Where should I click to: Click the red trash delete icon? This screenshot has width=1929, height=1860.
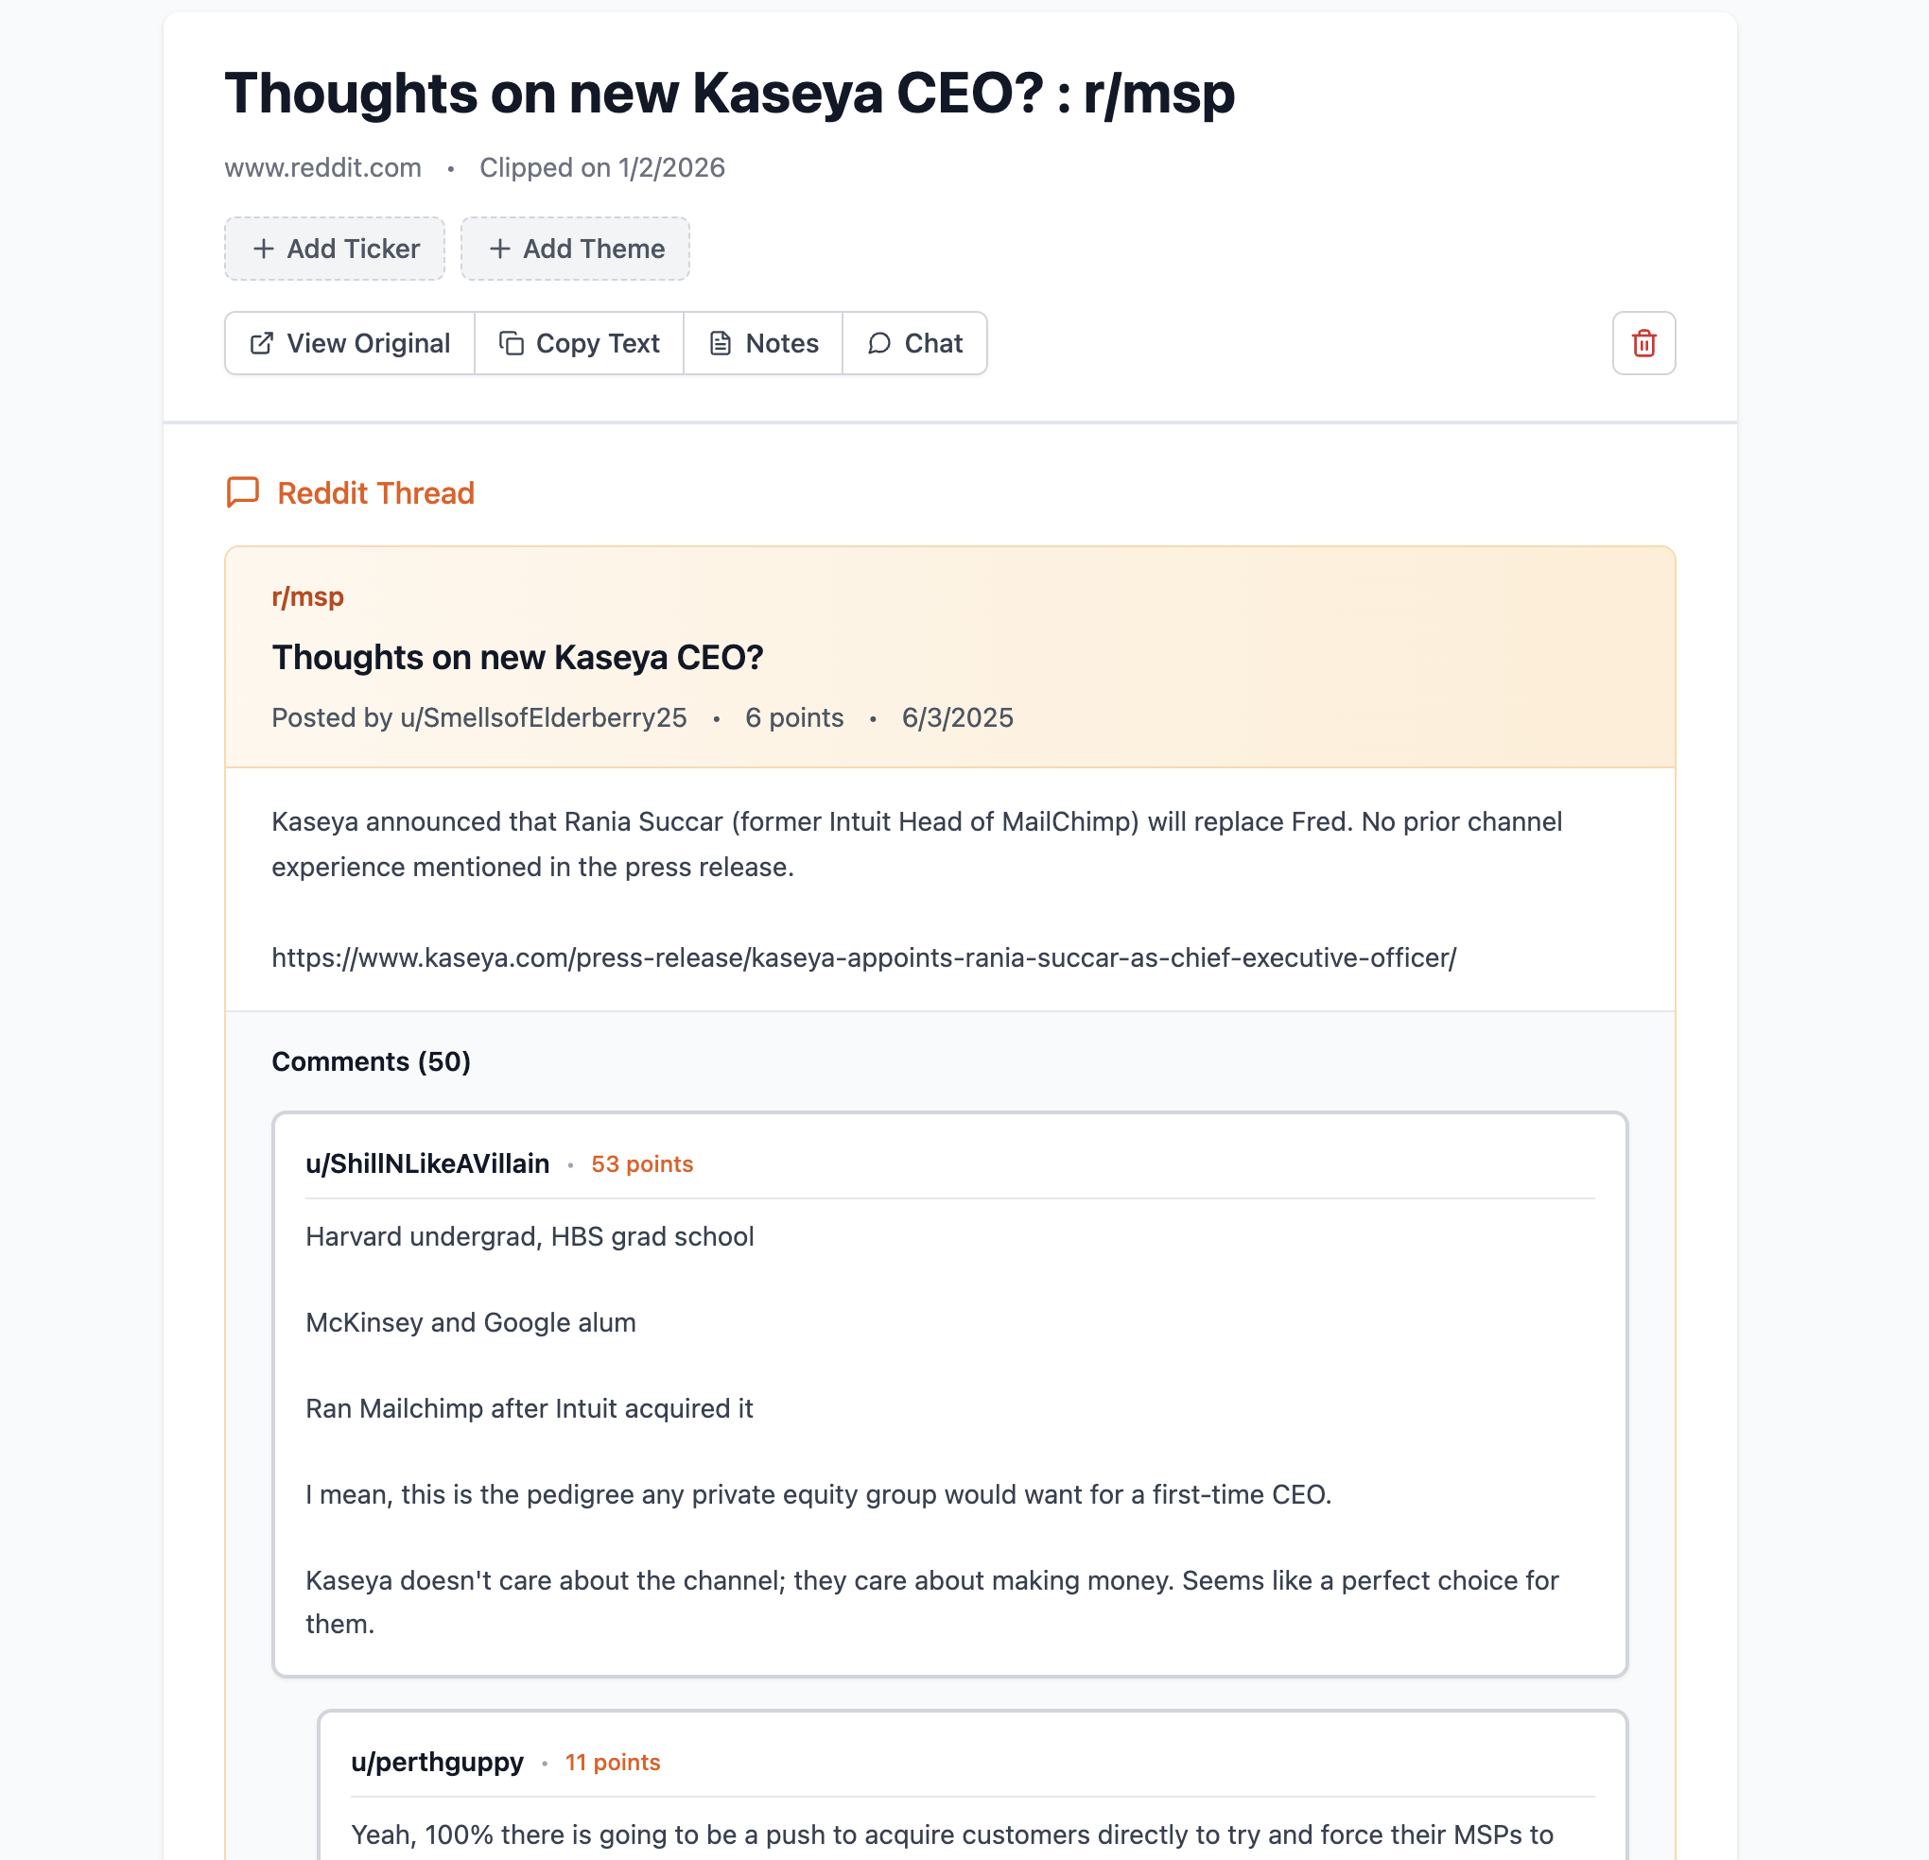tap(1642, 343)
